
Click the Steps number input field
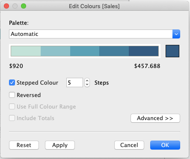coord(74,82)
